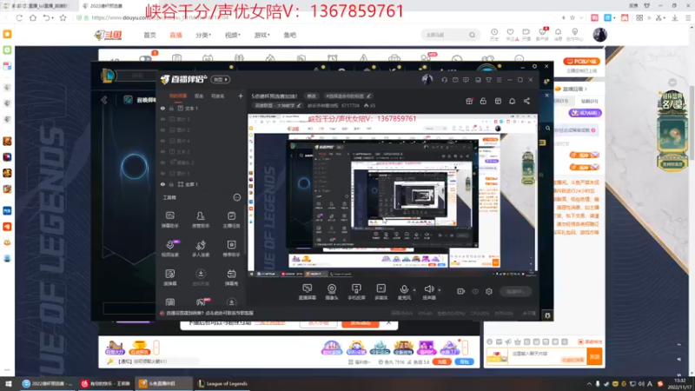
Task: Expand the 分类 dropdown menu
Action: pos(203,35)
